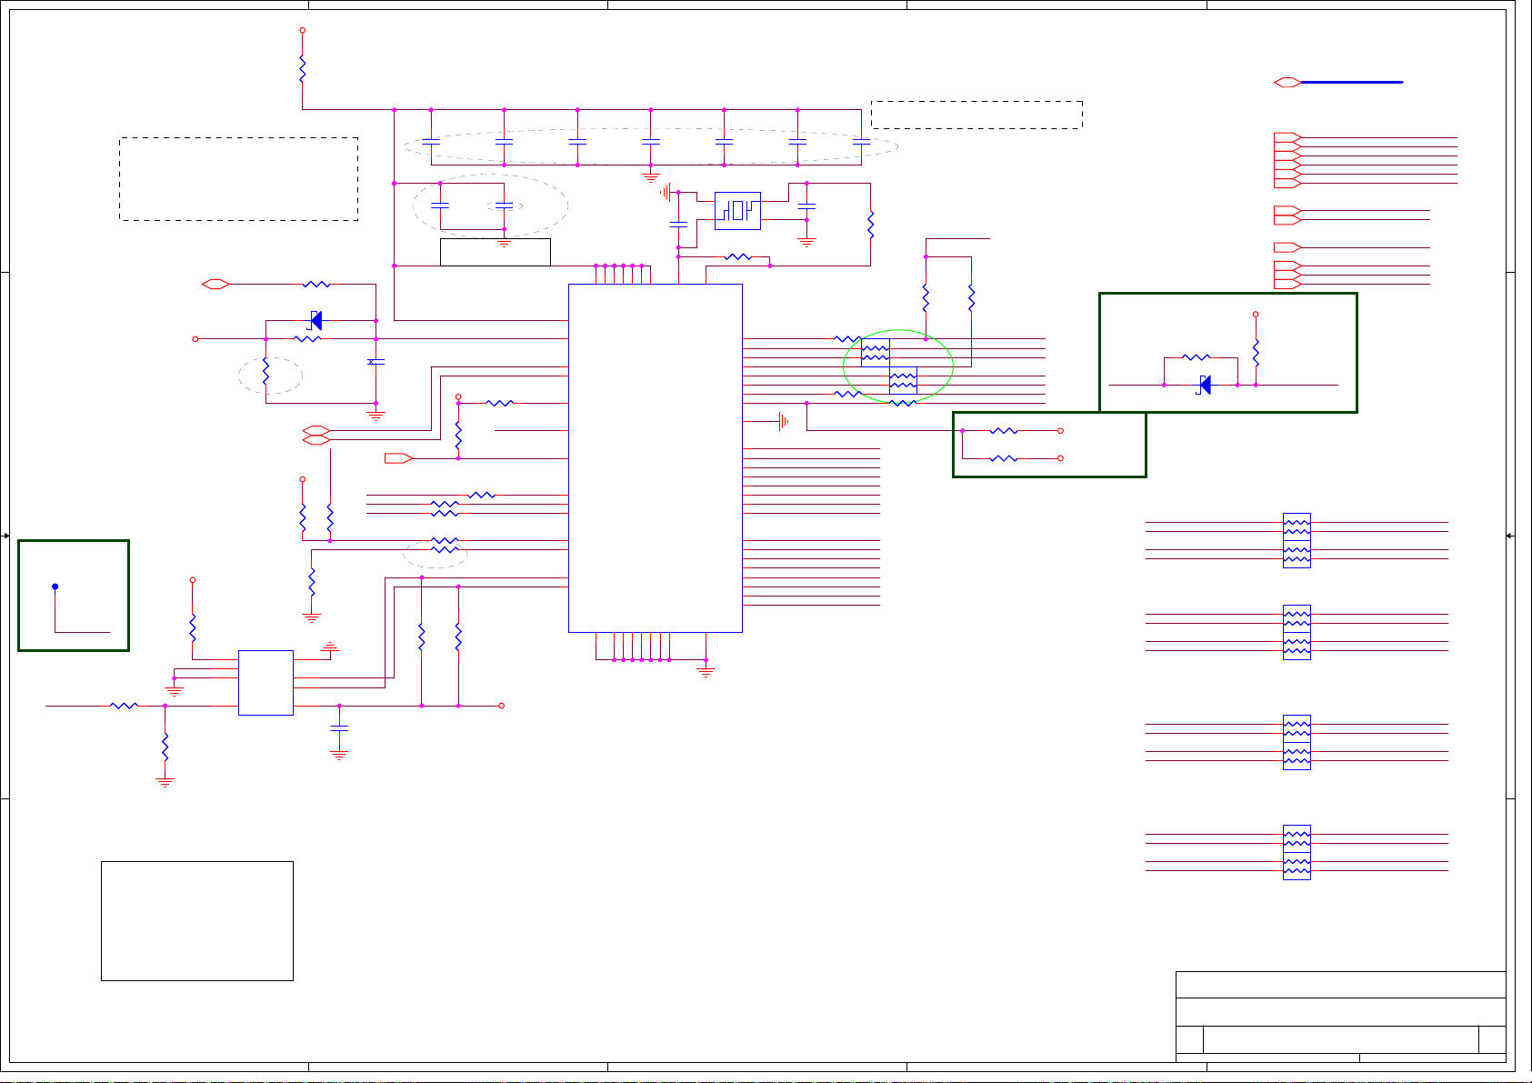Select the dashed note box at upper right

pos(976,115)
